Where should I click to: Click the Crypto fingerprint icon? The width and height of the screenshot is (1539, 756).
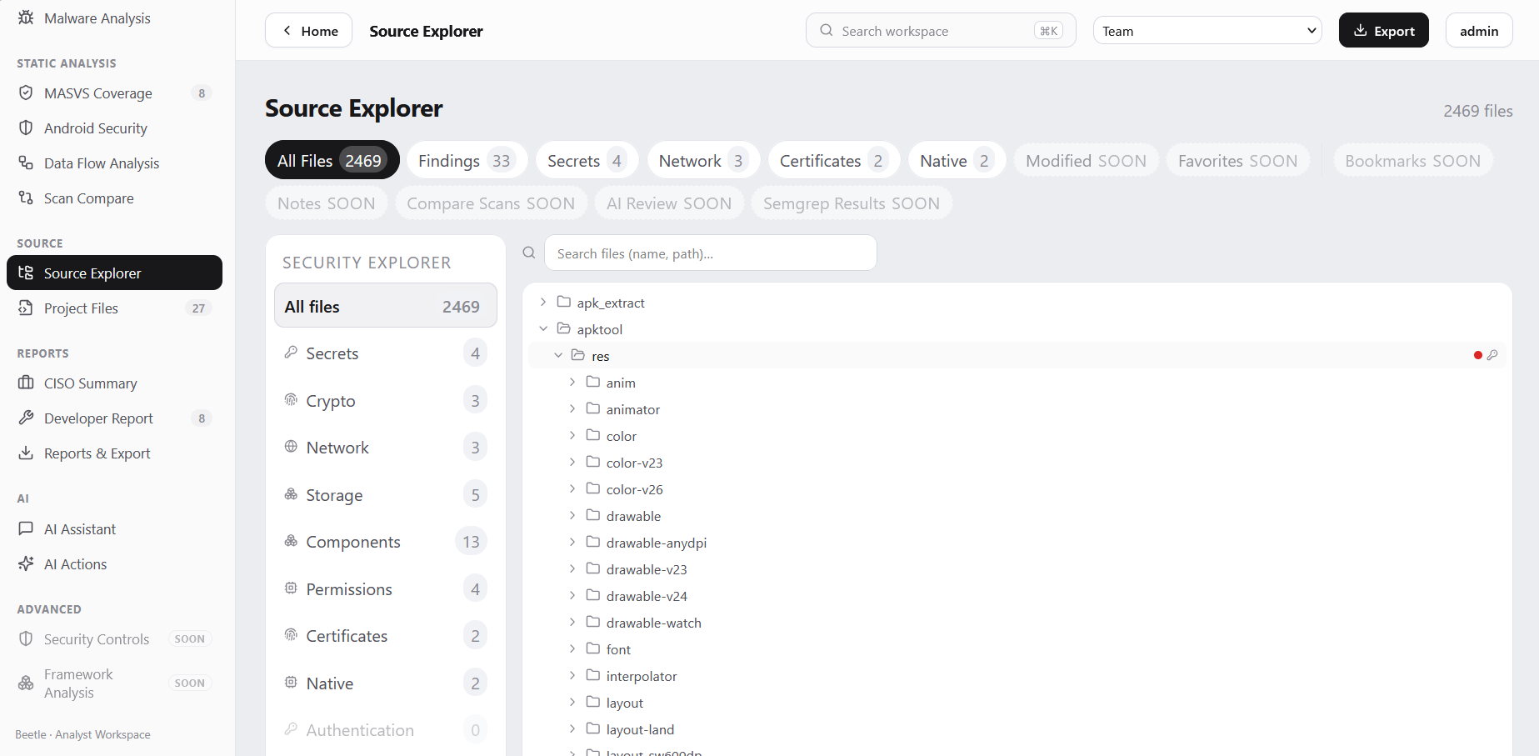(x=291, y=400)
